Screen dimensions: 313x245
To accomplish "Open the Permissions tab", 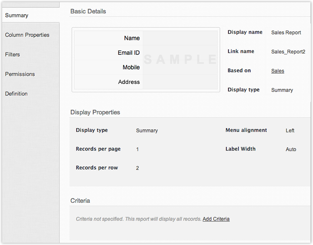I will [x=20, y=74].
